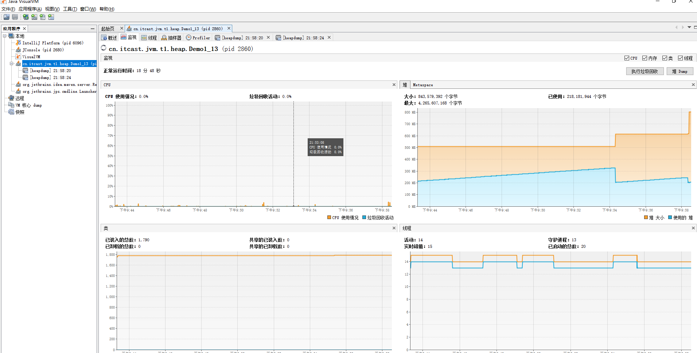Switch to the 抽样器 tab
This screenshot has width=697, height=353.
tap(171, 37)
